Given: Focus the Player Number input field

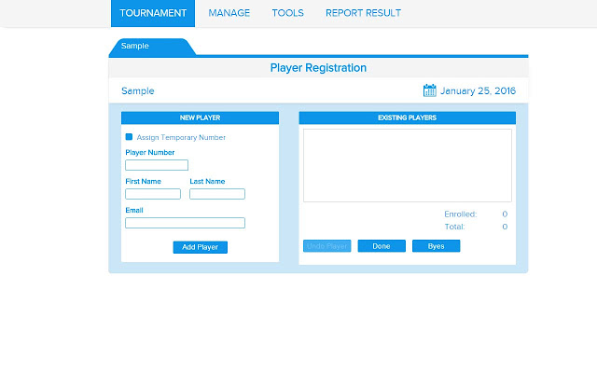Looking at the screenshot, I should pyautogui.click(x=157, y=165).
